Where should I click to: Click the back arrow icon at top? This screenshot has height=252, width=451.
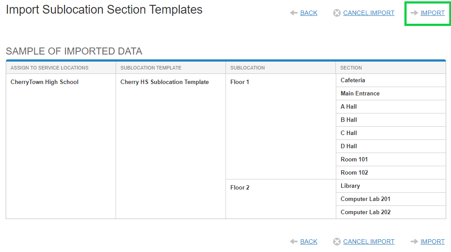point(294,13)
